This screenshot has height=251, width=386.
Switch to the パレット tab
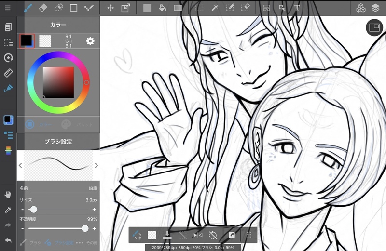pos(77,124)
